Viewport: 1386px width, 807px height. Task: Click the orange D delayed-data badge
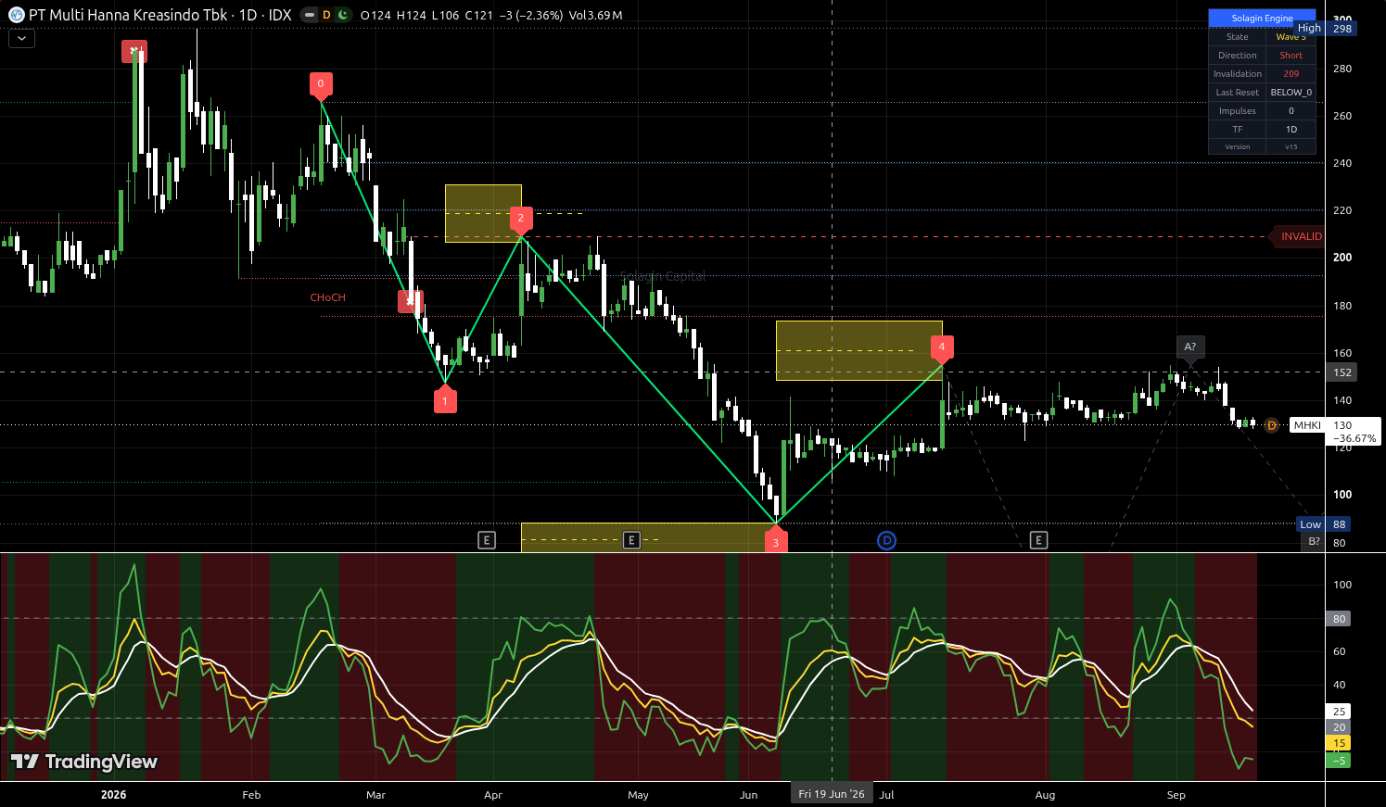tap(326, 15)
